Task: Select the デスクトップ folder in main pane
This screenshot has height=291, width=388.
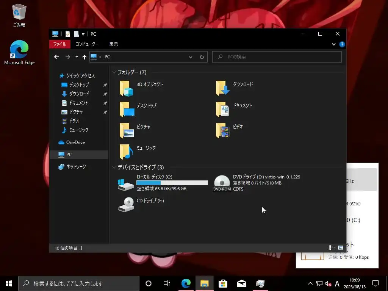Action: 138,110
